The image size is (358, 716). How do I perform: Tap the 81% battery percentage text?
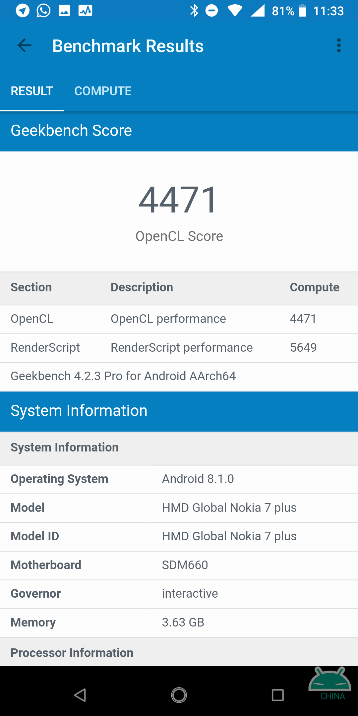coord(283,11)
